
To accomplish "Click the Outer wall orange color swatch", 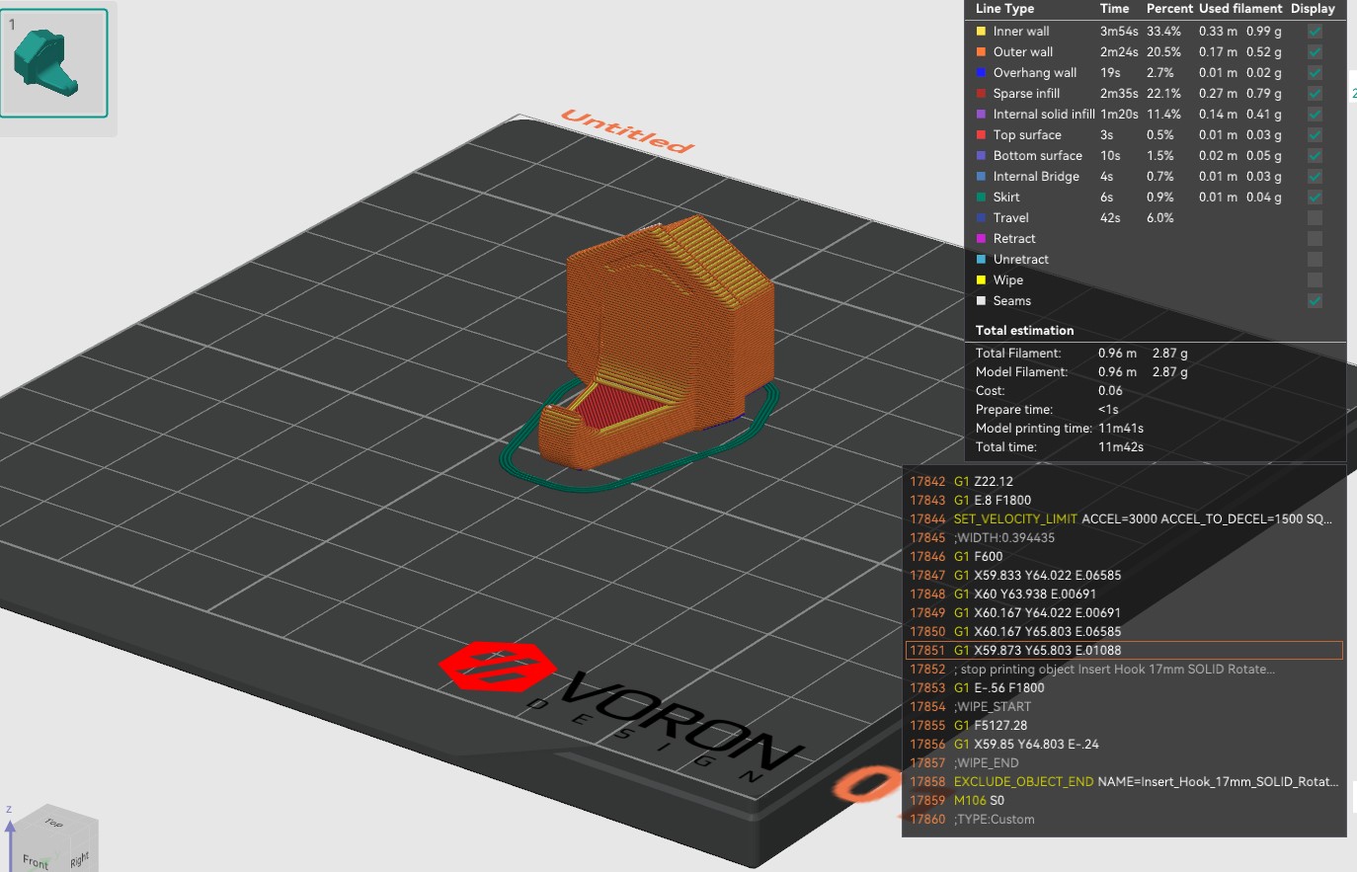I will [981, 52].
